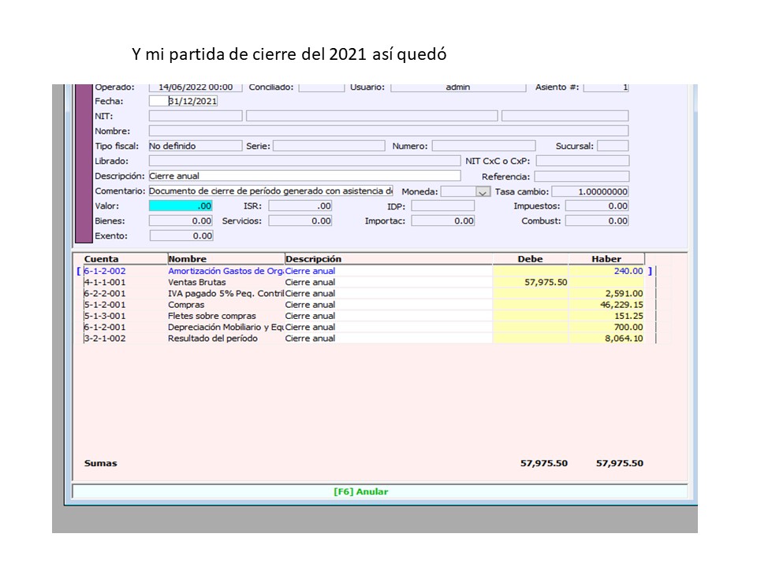Select the cyan Valor field
The width and height of the screenshot is (757, 567).
pos(181,206)
